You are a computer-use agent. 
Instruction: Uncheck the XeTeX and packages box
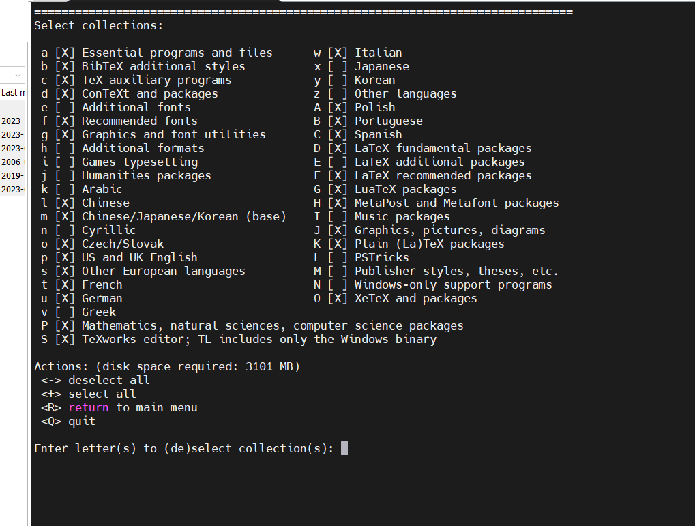[x=338, y=299]
